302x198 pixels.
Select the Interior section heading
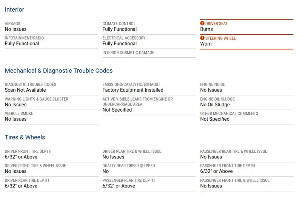click(x=15, y=9)
